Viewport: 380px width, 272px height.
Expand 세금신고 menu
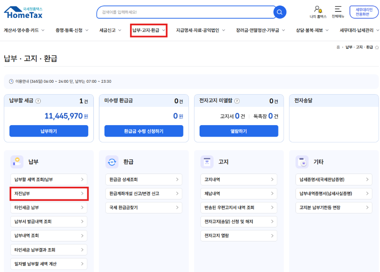(110, 30)
